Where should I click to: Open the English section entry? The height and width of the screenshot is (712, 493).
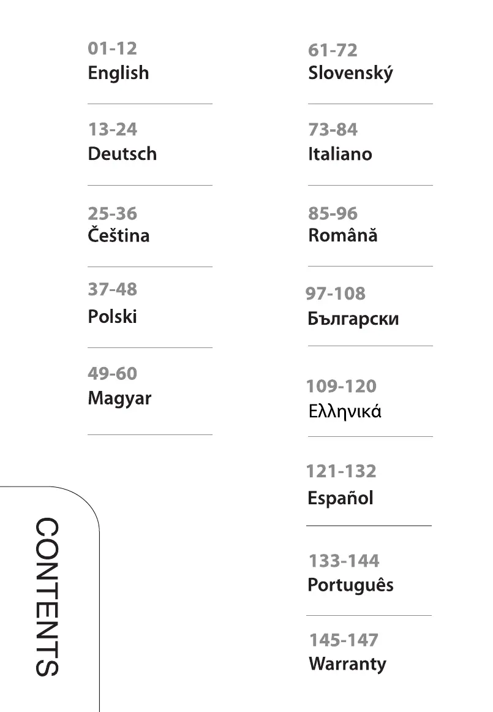point(118,73)
